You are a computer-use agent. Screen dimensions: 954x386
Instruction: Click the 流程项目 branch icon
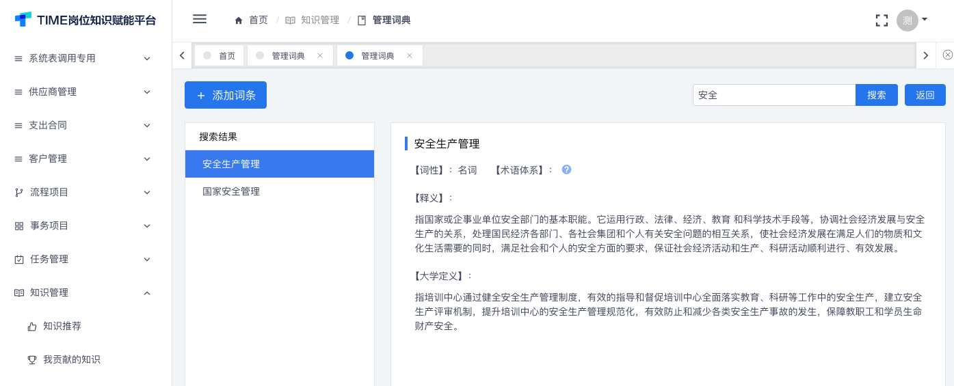tap(19, 192)
